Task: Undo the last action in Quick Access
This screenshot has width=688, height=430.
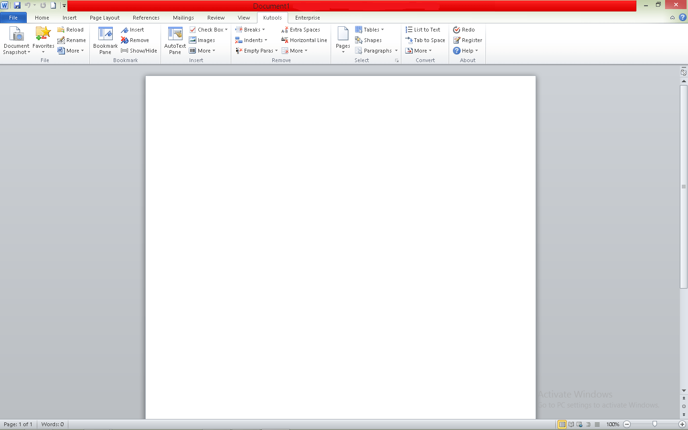Action: [28, 5]
